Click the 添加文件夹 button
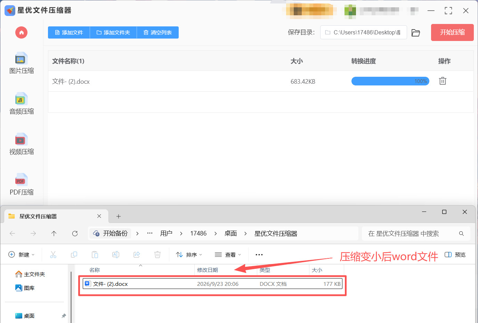 (113, 33)
